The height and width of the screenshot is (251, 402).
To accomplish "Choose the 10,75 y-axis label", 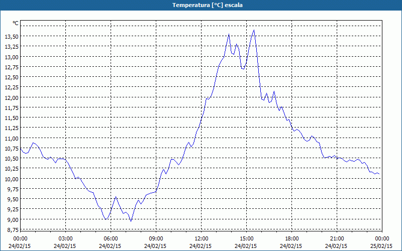I will pos(12,149).
